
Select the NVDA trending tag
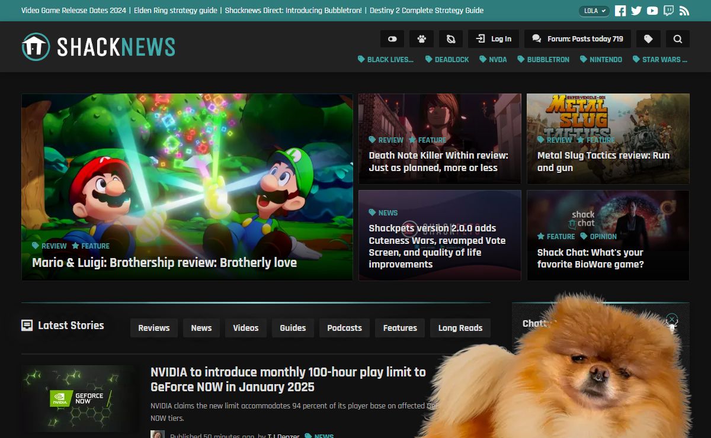click(493, 59)
